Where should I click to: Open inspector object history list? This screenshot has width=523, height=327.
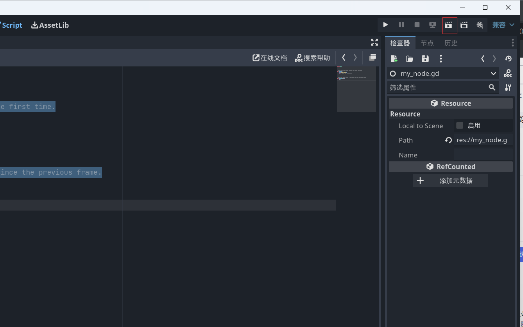point(508,59)
